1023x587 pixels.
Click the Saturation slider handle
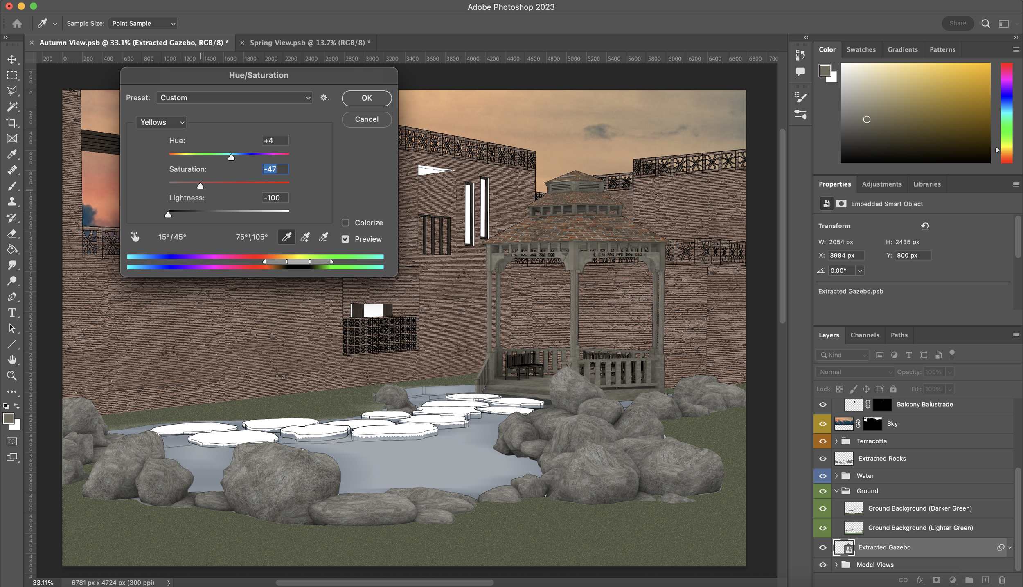[x=200, y=186]
